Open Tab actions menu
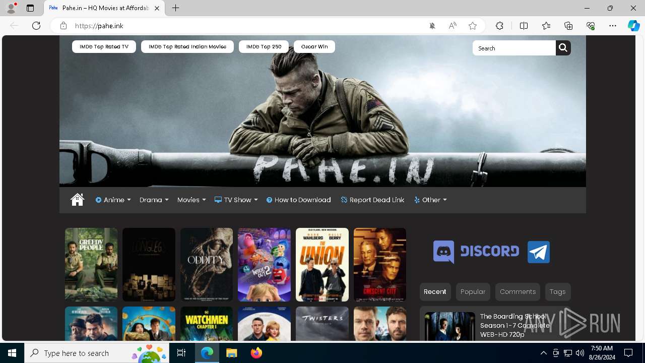 pyautogui.click(x=30, y=8)
